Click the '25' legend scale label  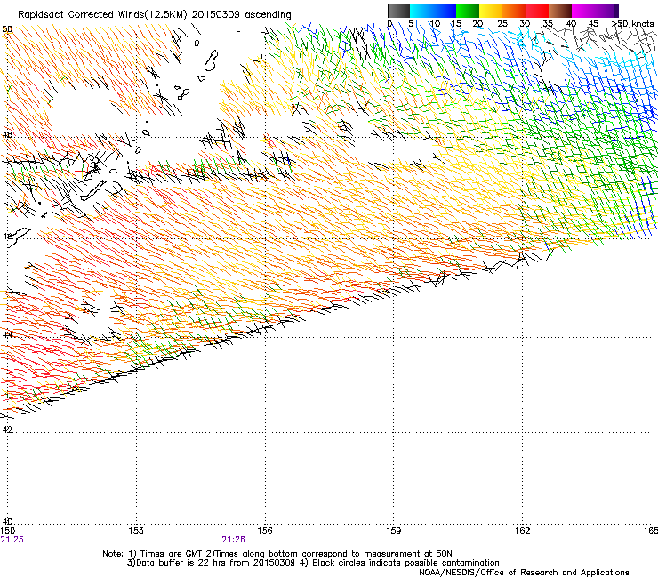(x=502, y=24)
